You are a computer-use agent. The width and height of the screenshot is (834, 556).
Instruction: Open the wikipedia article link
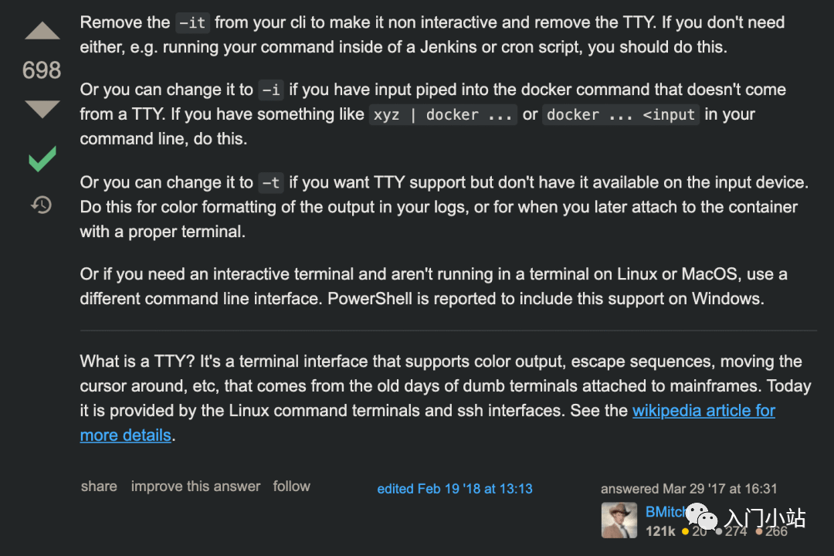tap(703, 411)
